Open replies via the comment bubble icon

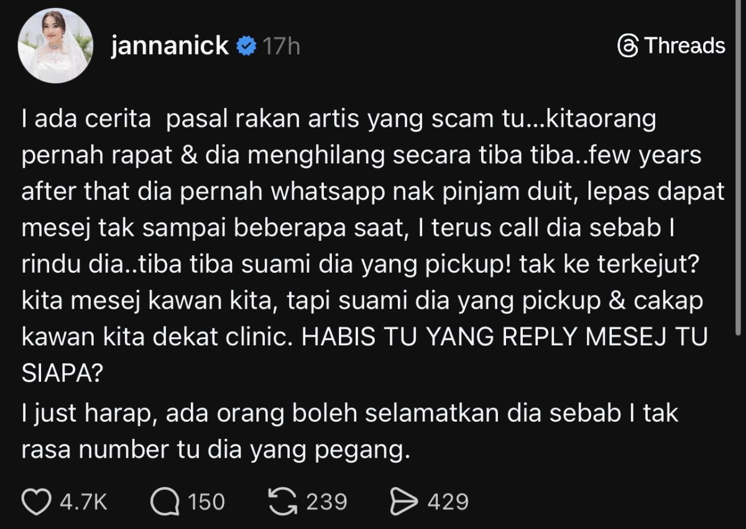pyautogui.click(x=165, y=502)
